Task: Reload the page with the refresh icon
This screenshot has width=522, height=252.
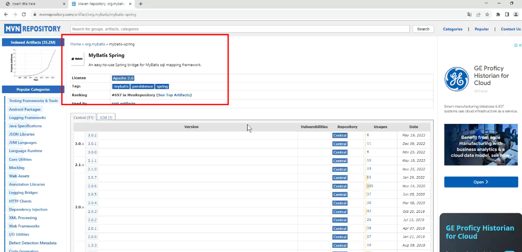Action: click(x=25, y=14)
